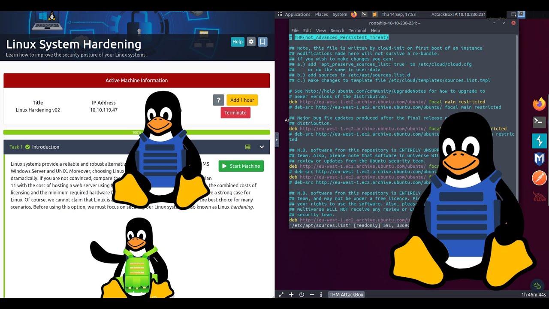This screenshot has height=309, width=549.
Task: Open the View menu in terminal
Action: pyautogui.click(x=321, y=30)
